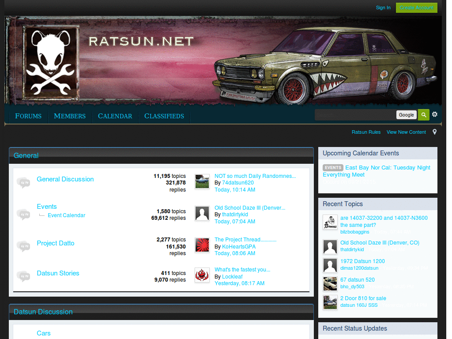Open the Ratsun Rules link
Viewport: 452px width, 339px height.
click(x=366, y=132)
